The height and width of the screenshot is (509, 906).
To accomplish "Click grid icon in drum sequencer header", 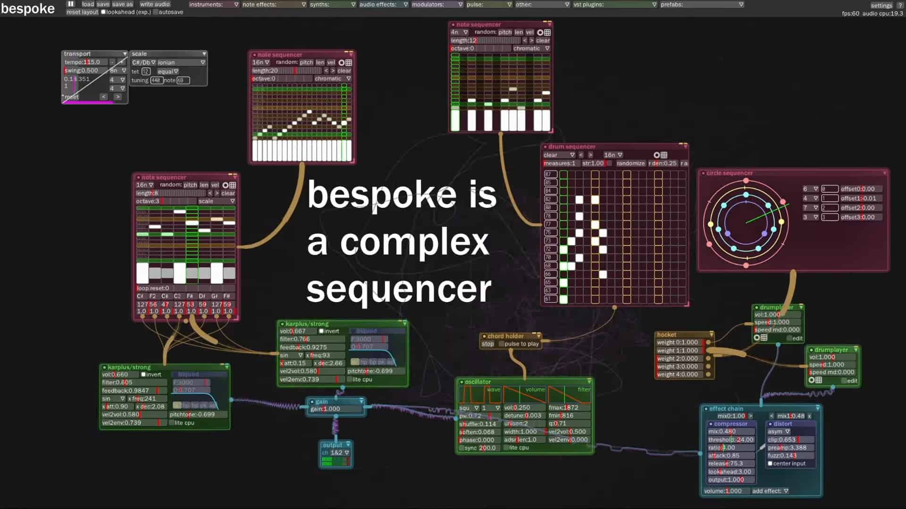I will tap(664, 155).
